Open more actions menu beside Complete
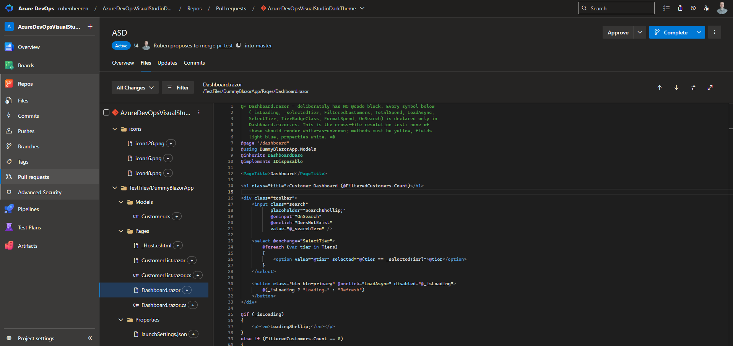 (715, 32)
